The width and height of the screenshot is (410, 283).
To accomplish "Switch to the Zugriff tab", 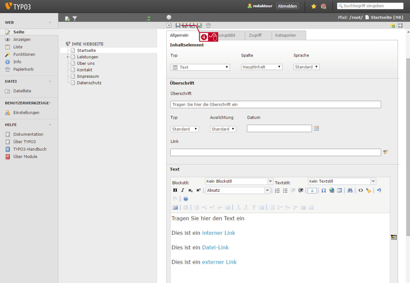I will tap(255, 35).
